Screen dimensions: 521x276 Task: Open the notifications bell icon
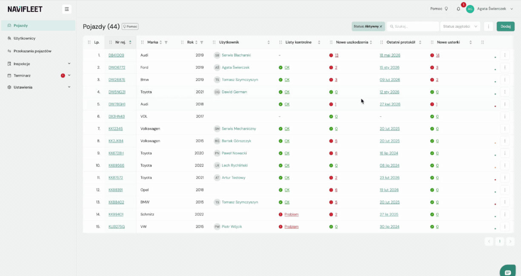coord(458,9)
